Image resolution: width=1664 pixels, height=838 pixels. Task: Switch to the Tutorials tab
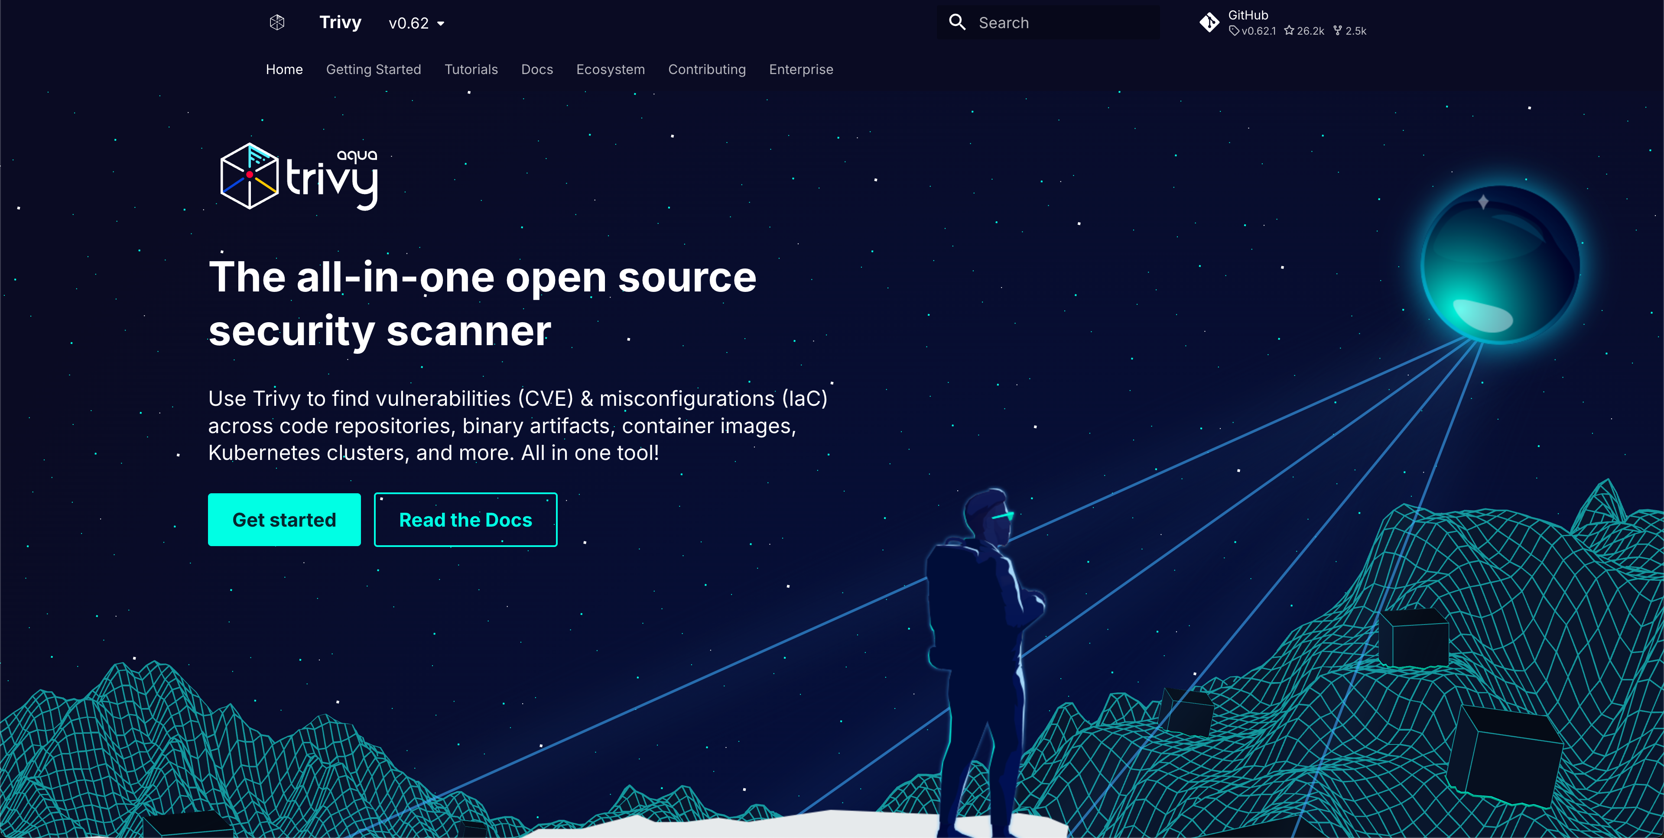[471, 70]
